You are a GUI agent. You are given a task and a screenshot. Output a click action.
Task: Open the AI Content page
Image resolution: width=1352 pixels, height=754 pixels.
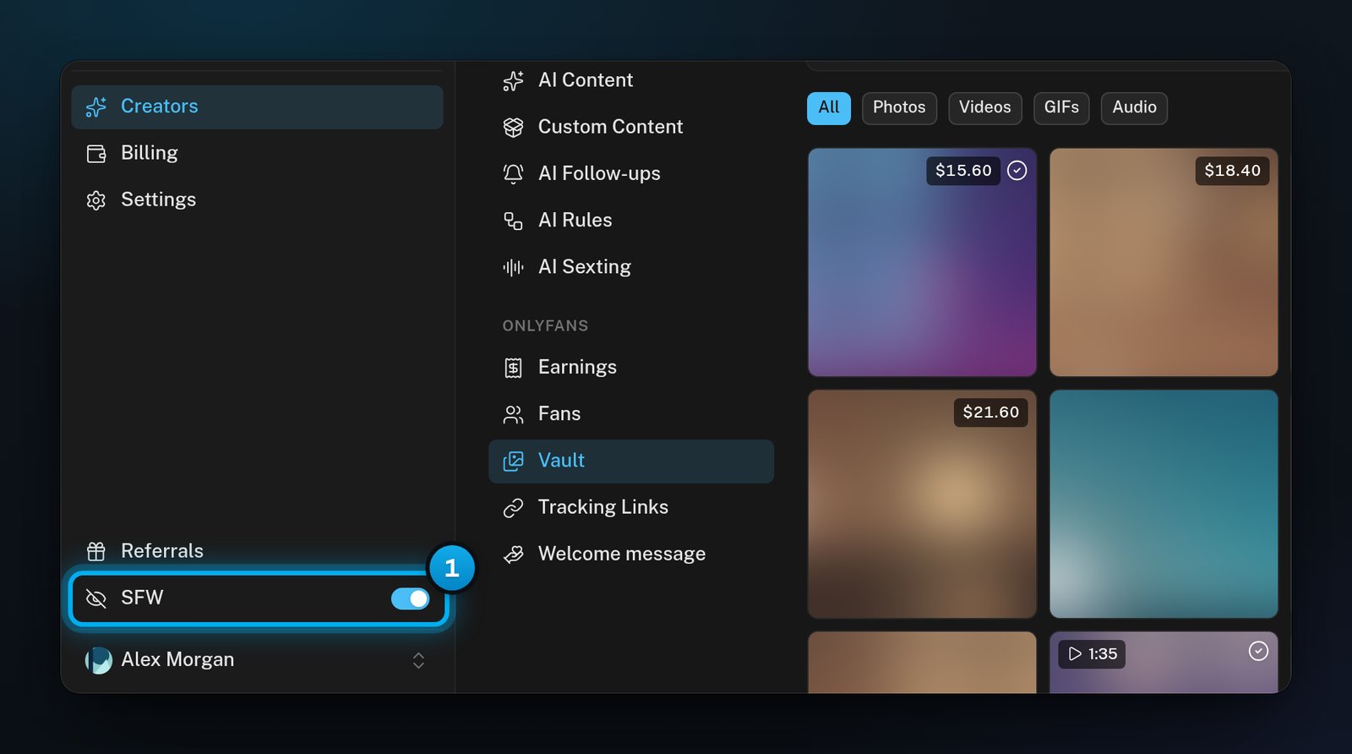click(631, 80)
